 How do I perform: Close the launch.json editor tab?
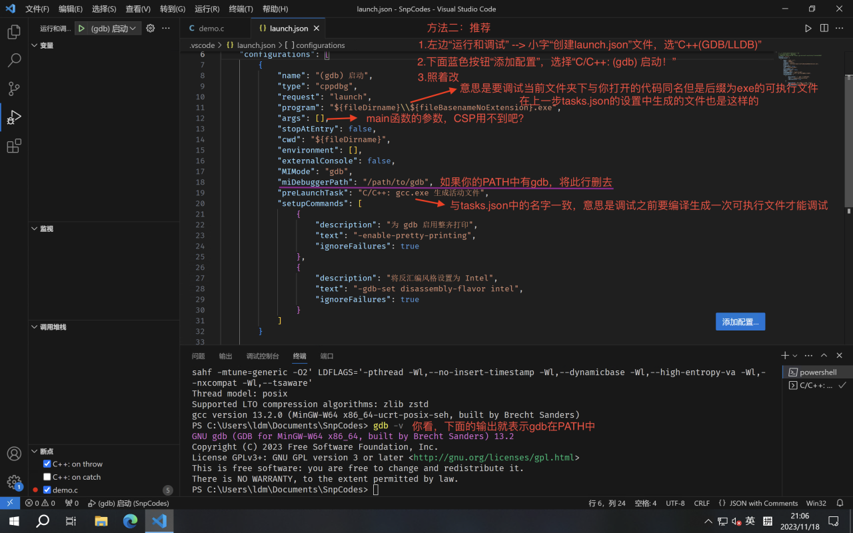[x=317, y=29]
